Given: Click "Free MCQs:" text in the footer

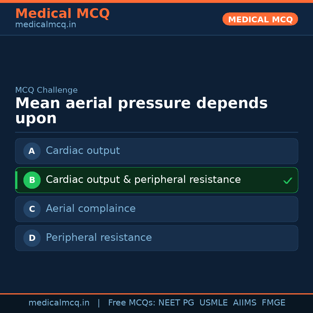Looking at the screenshot, I should (x=132, y=303).
